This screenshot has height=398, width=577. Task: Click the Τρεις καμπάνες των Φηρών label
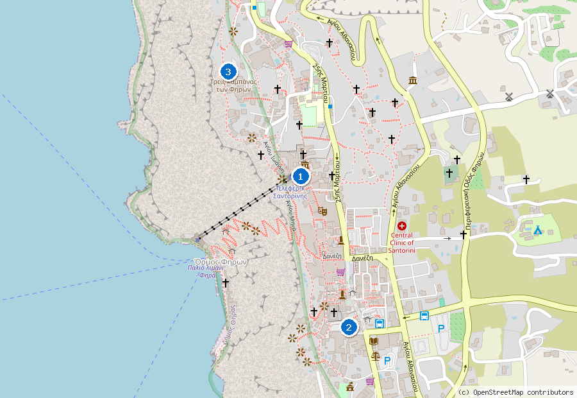click(x=233, y=85)
